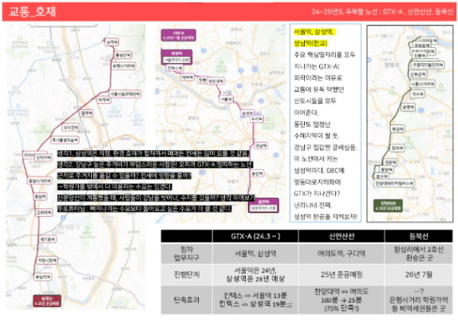Select the 종암역 station label
The height and width of the screenshot is (320, 458).
40,196
